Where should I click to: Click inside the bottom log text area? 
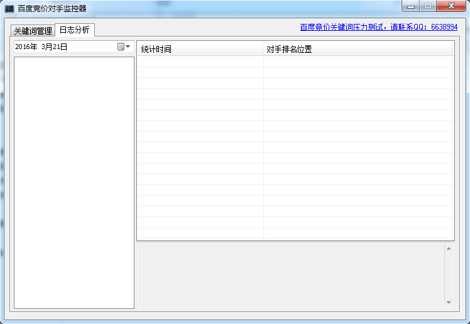pos(290,275)
